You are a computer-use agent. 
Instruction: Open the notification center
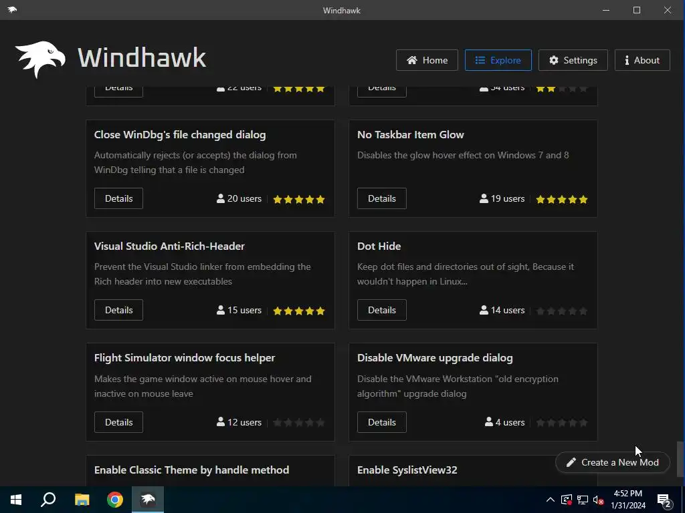coord(664,500)
